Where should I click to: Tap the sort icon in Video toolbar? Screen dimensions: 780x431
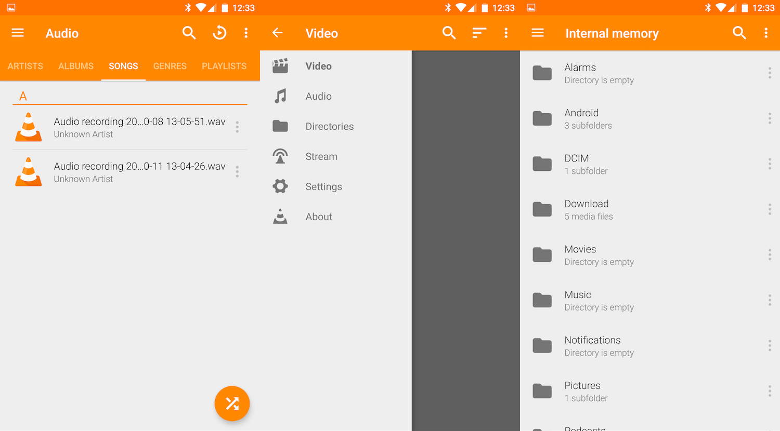tap(479, 33)
